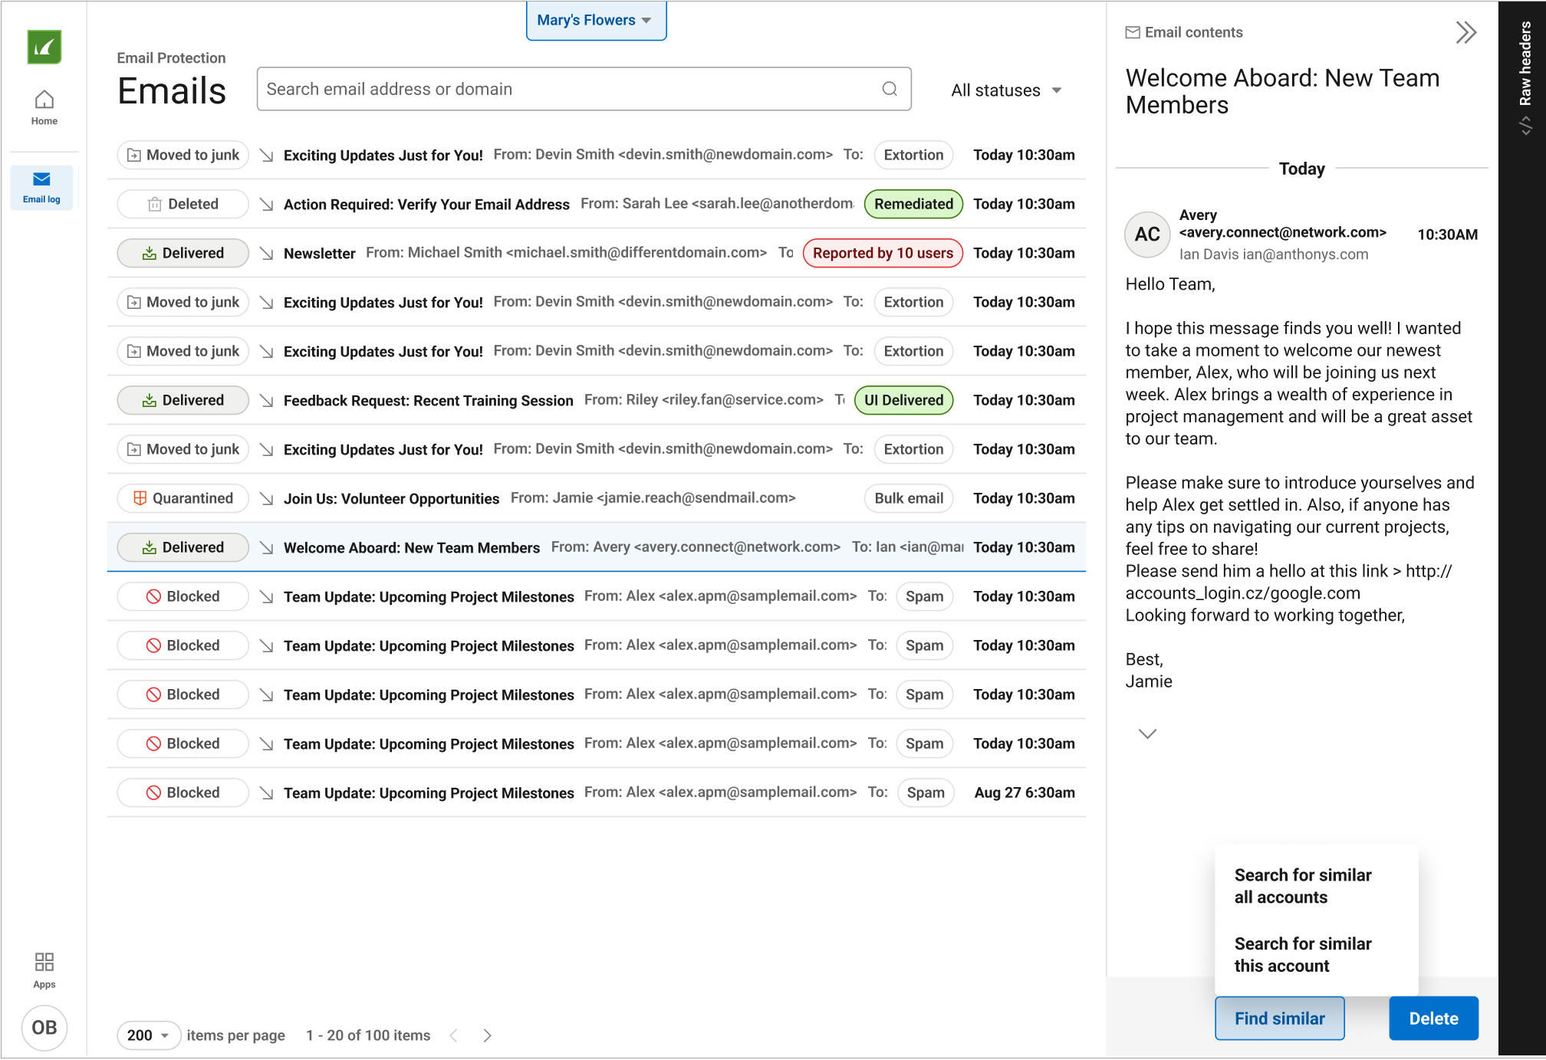
Task: Click the Delete button
Action: coord(1433,1019)
